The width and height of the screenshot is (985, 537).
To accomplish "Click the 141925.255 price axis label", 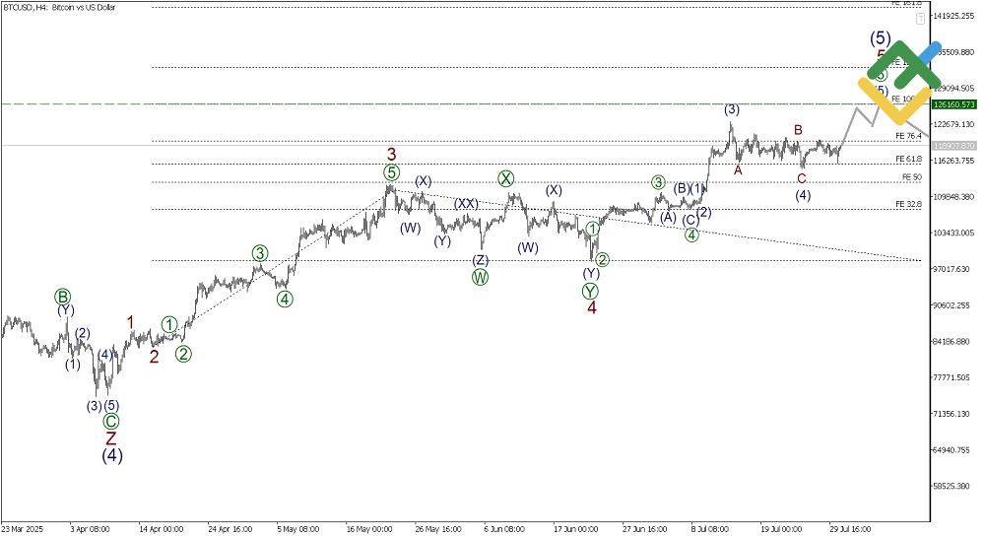I will (953, 16).
